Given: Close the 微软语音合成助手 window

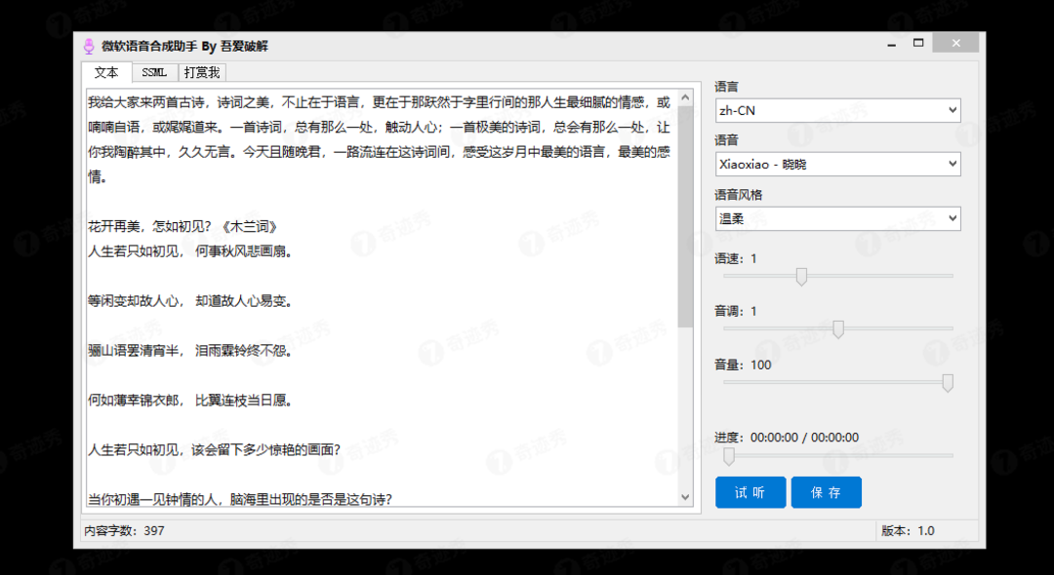Looking at the screenshot, I should tap(955, 44).
